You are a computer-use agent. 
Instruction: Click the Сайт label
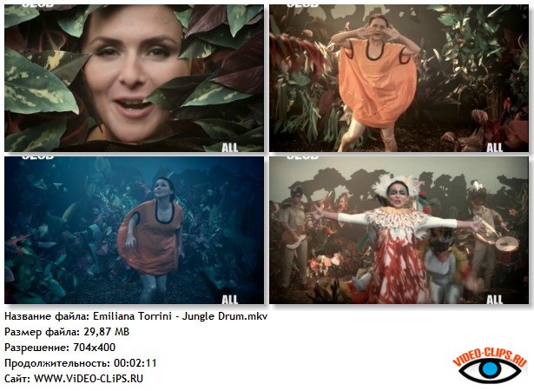click(17, 378)
